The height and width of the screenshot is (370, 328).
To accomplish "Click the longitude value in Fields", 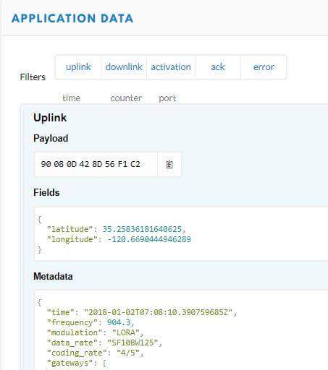I will coord(149,239).
